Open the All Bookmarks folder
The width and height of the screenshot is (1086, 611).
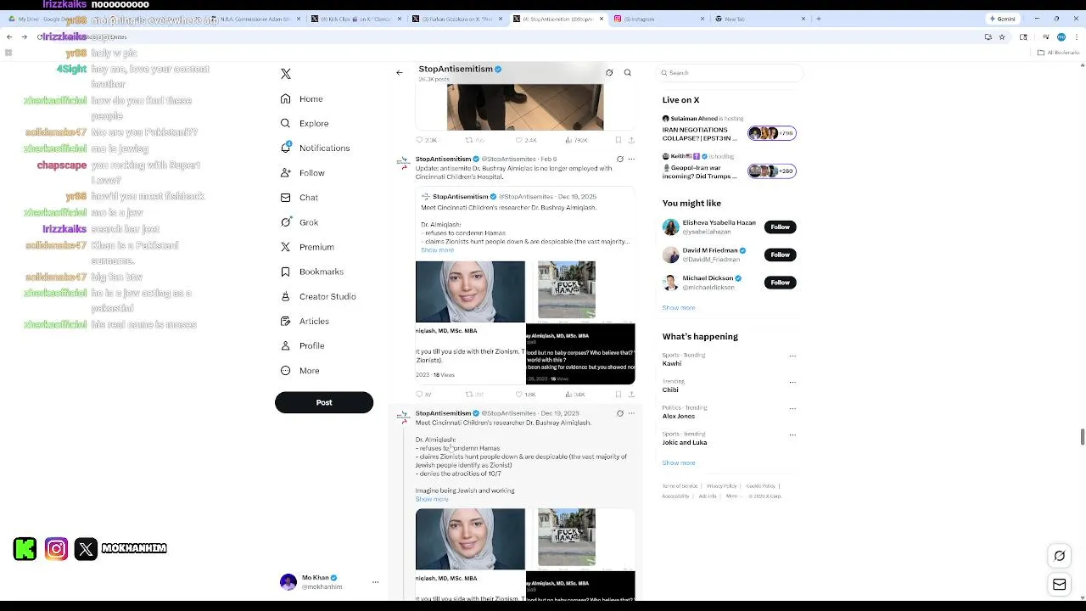tap(1059, 53)
